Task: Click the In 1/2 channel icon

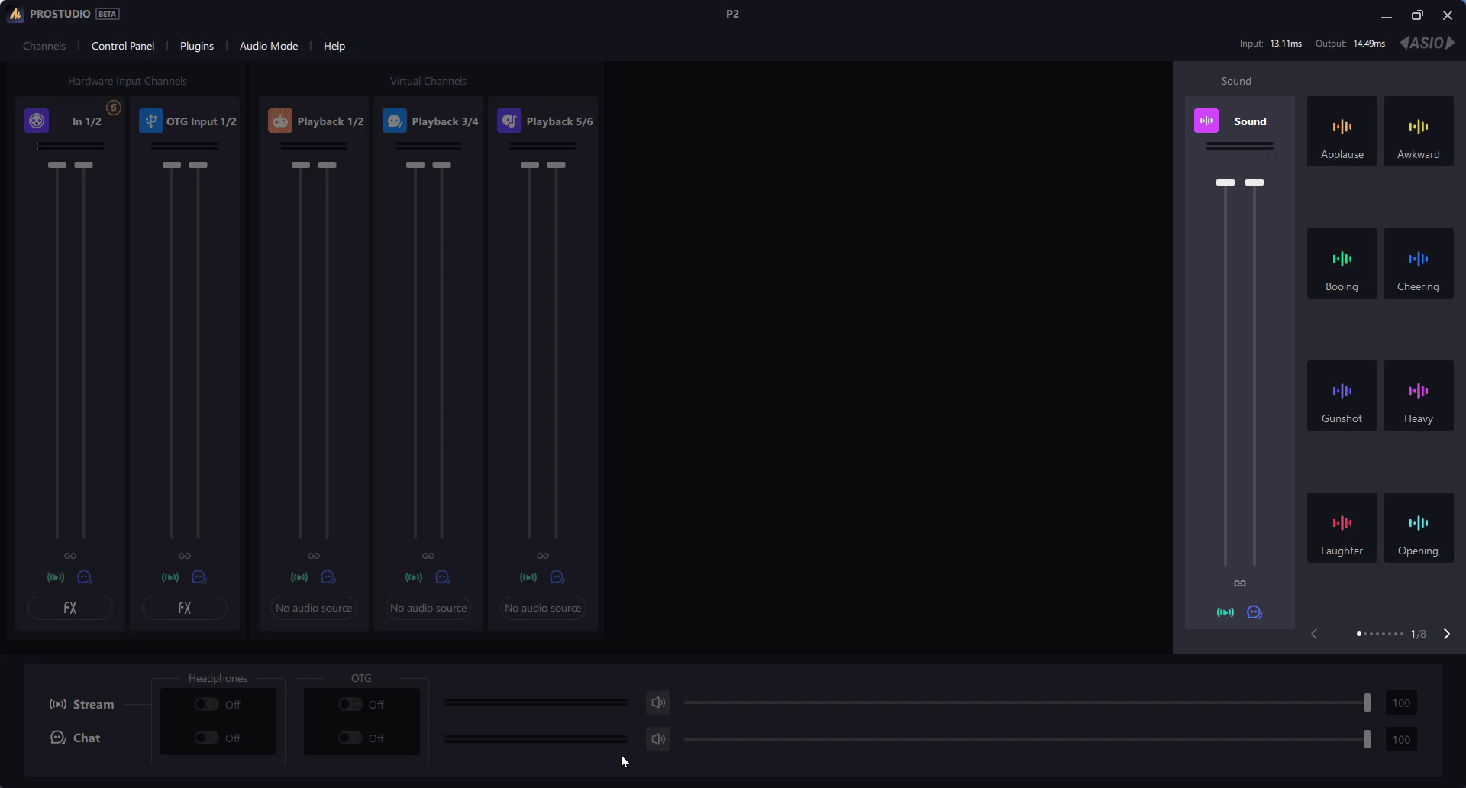Action: coord(37,121)
